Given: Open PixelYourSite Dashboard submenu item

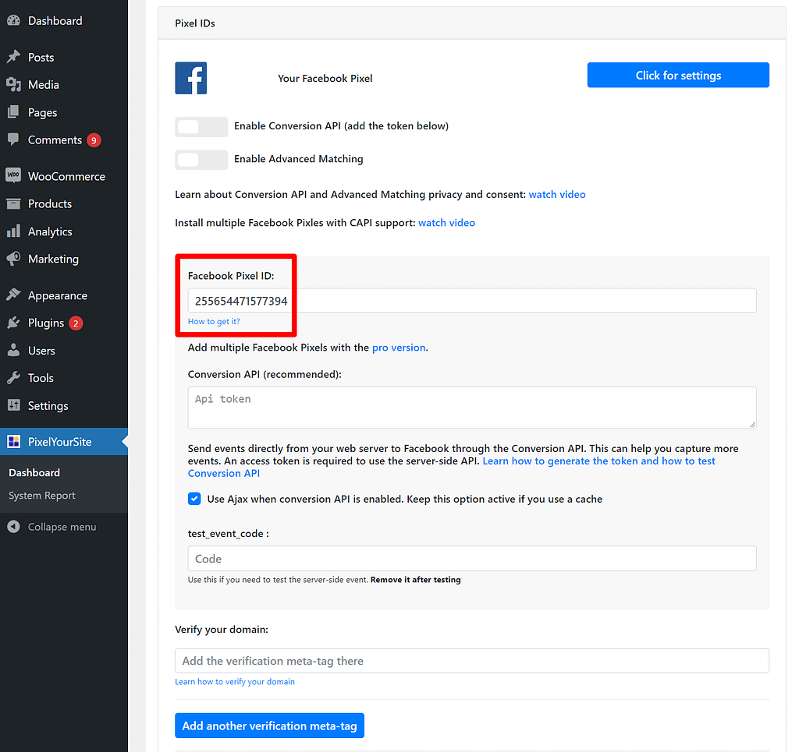Looking at the screenshot, I should pyautogui.click(x=34, y=473).
